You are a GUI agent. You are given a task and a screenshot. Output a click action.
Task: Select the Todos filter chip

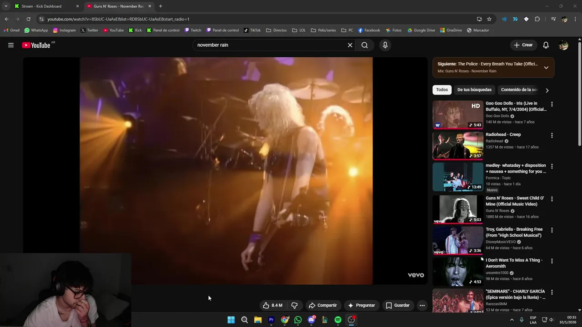(x=442, y=90)
